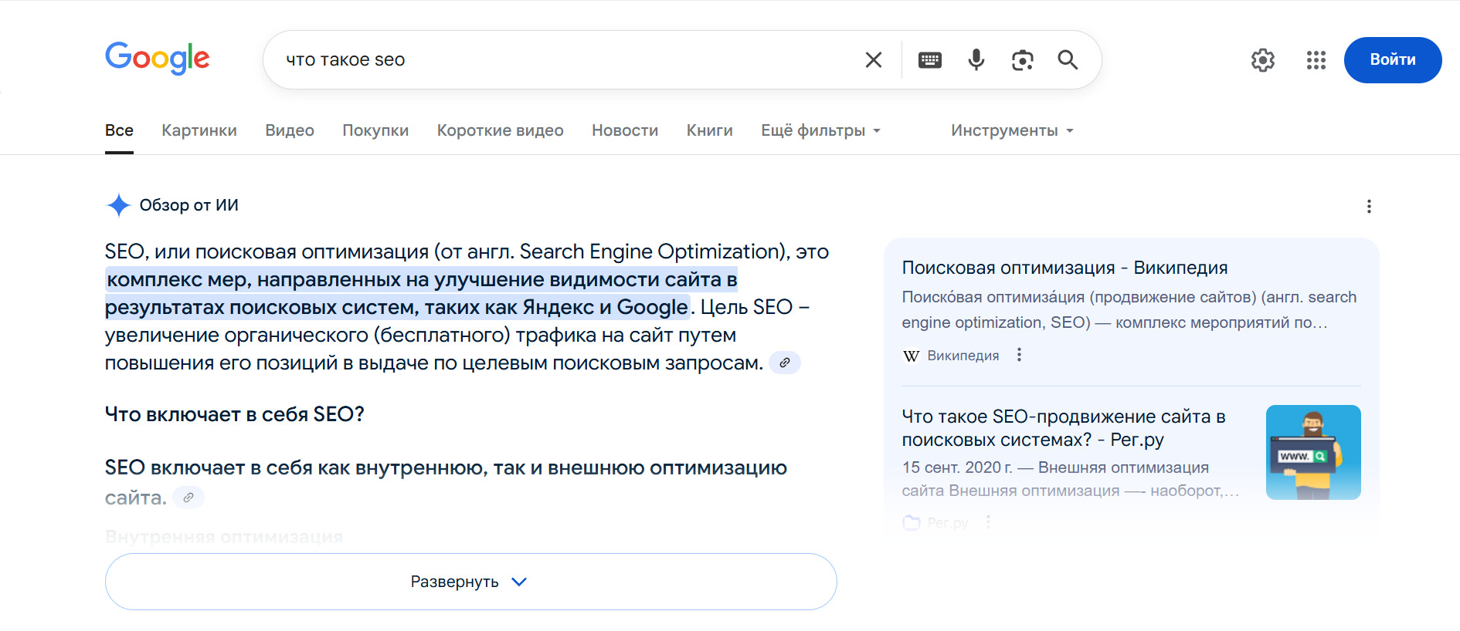This screenshot has width=1460, height=631.
Task: Select the Все tab
Action: point(119,130)
